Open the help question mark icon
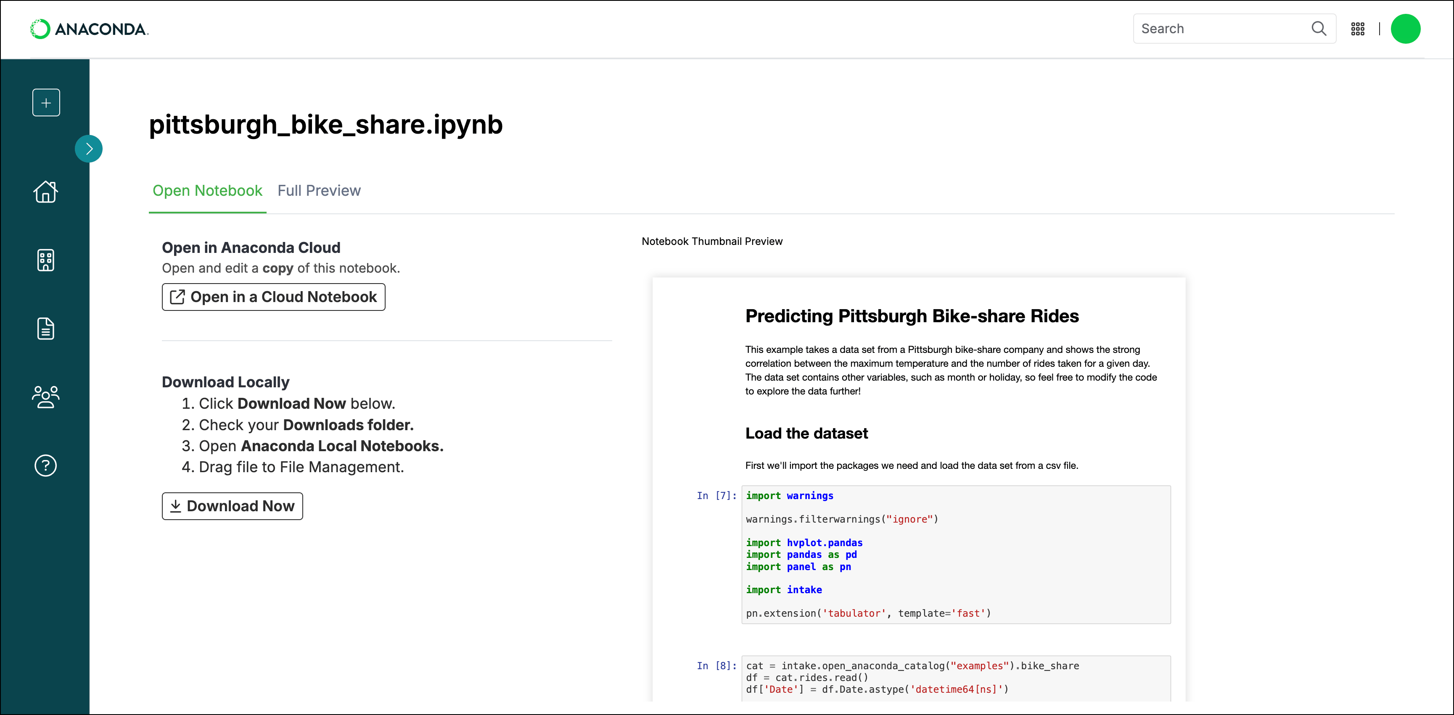The height and width of the screenshot is (715, 1454). (46, 466)
